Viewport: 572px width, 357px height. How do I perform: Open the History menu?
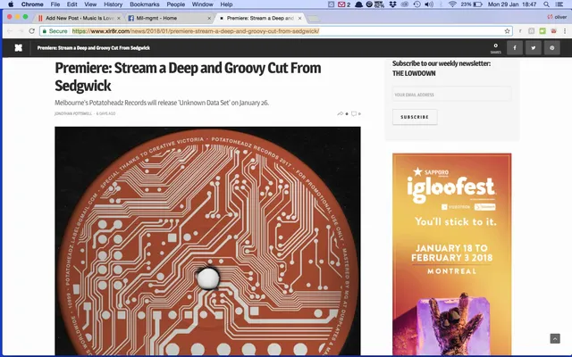coord(114,4)
